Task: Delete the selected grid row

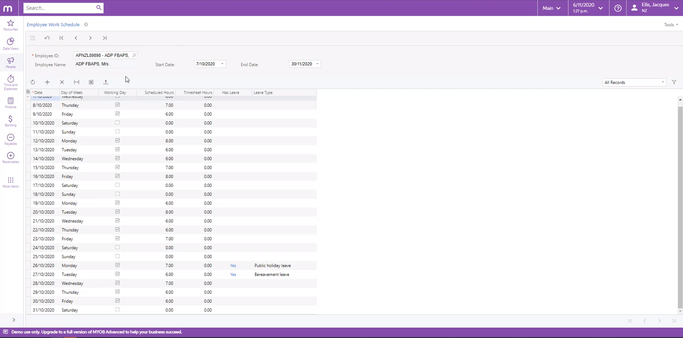Action: click(x=62, y=82)
